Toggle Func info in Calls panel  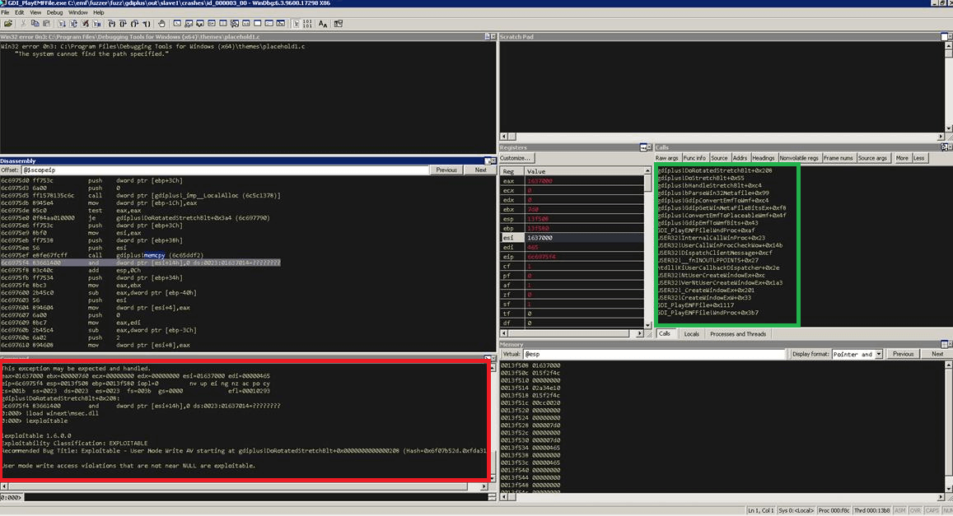[694, 158]
